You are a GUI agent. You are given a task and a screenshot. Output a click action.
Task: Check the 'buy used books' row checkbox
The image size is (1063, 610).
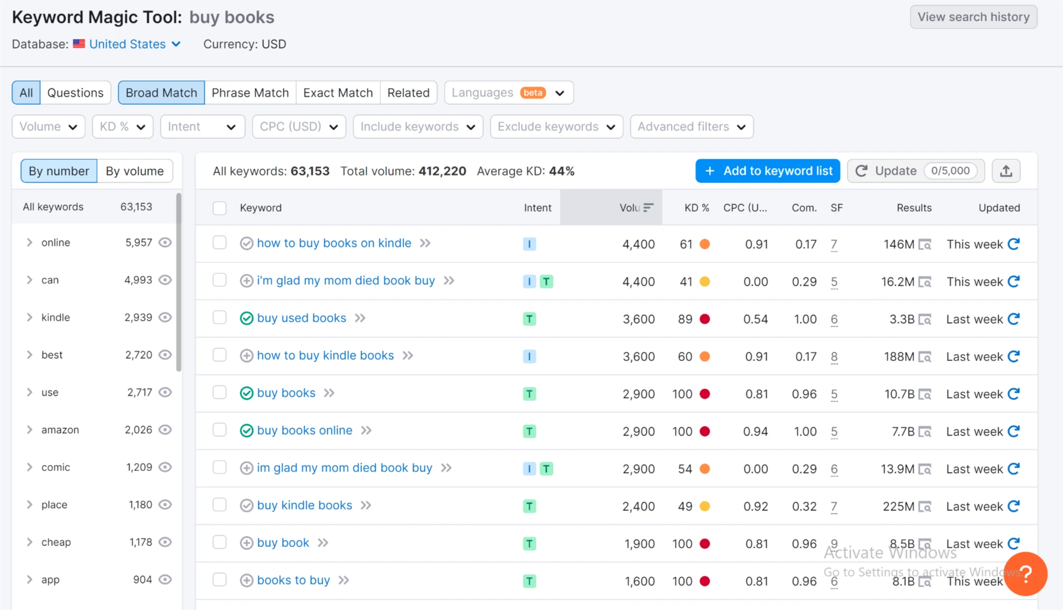click(219, 317)
